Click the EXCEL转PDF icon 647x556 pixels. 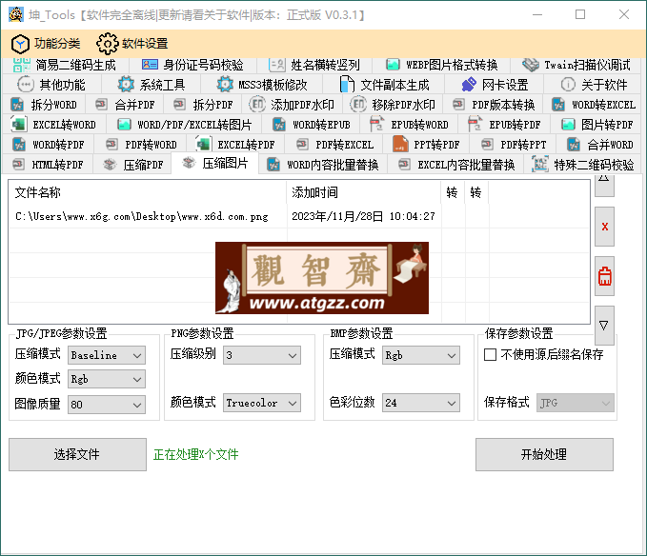(x=203, y=144)
